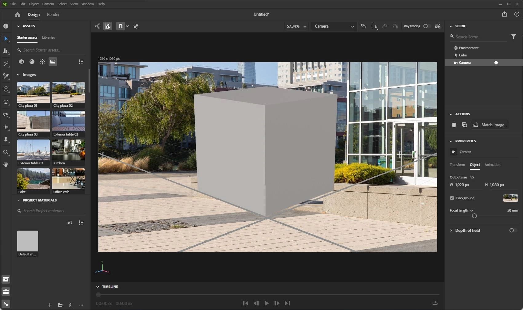Open the Camera menu
This screenshot has width=523, height=310.
[48, 4]
